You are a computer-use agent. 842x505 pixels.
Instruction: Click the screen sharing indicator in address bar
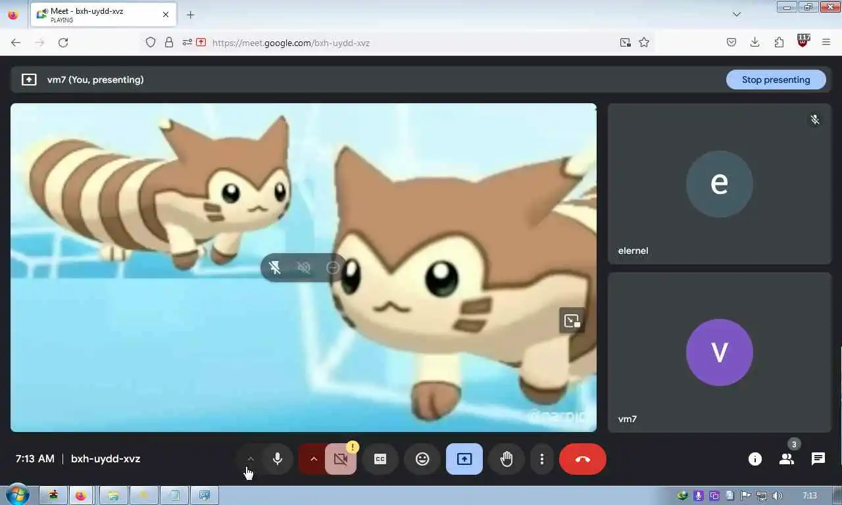click(201, 43)
